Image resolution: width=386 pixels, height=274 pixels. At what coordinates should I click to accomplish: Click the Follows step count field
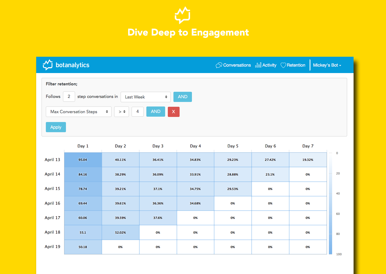(69, 97)
